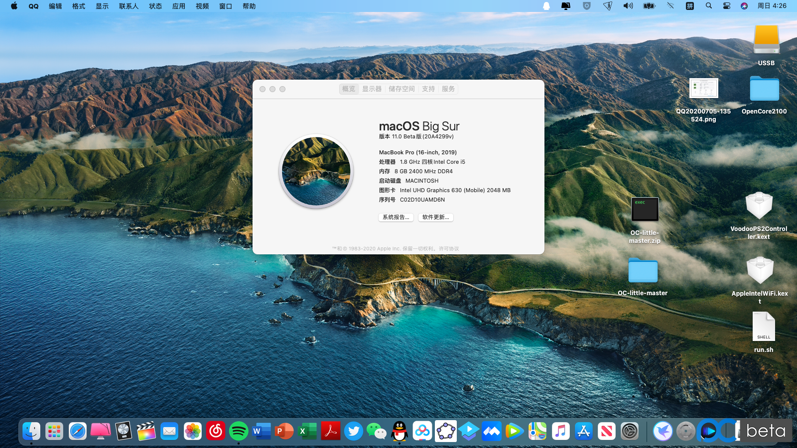Image resolution: width=797 pixels, height=448 pixels.
Task: Open the blue bird app in dock
Action: 663,431
